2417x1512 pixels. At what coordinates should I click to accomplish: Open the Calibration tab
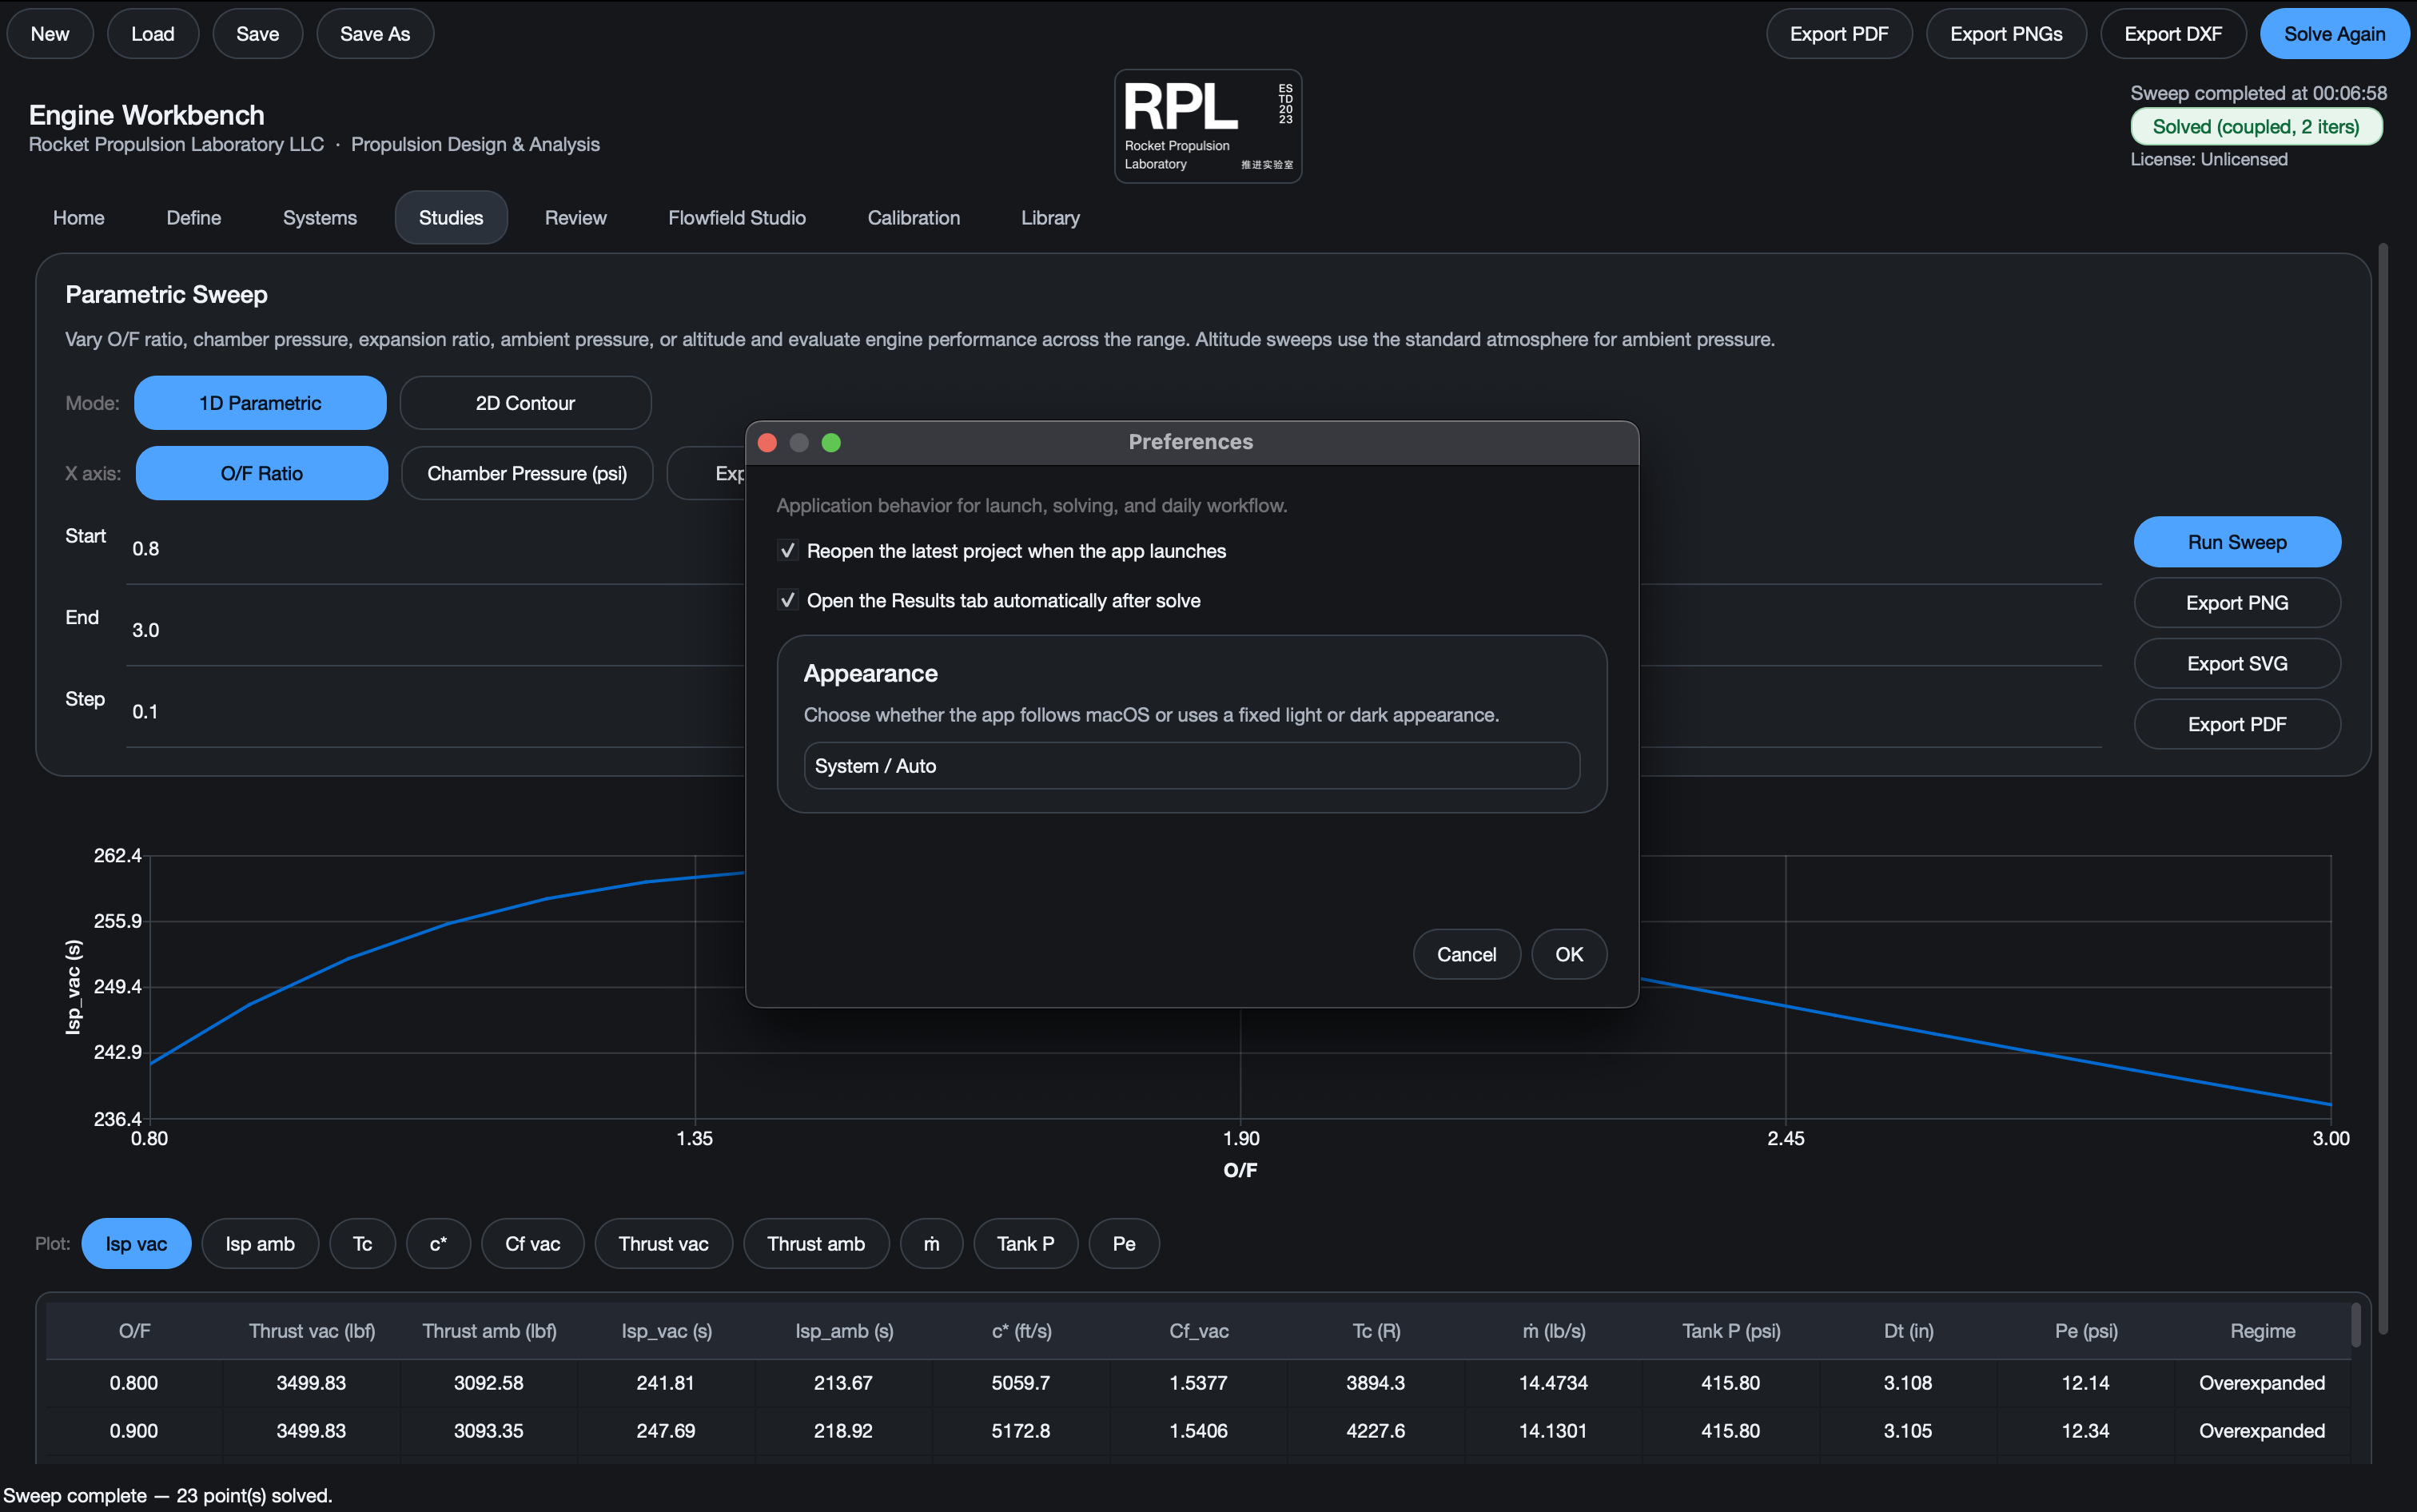pyautogui.click(x=913, y=218)
